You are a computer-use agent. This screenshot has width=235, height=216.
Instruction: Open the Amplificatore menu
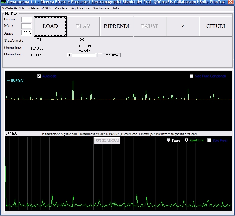80,8
